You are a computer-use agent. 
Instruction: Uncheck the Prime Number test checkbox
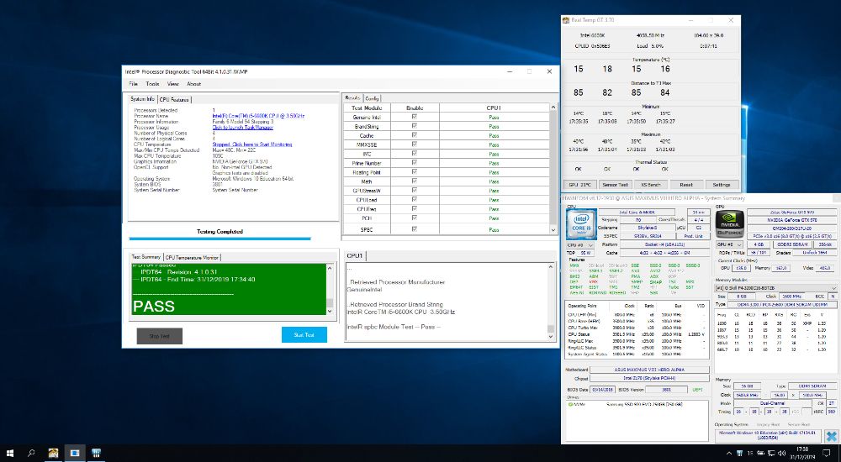(x=414, y=162)
